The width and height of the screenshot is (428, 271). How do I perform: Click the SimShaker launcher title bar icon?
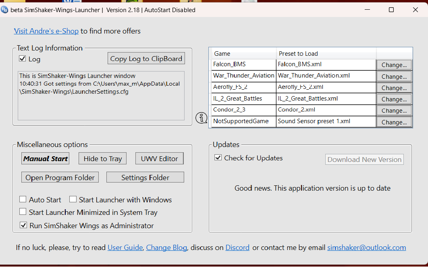(x=4, y=10)
